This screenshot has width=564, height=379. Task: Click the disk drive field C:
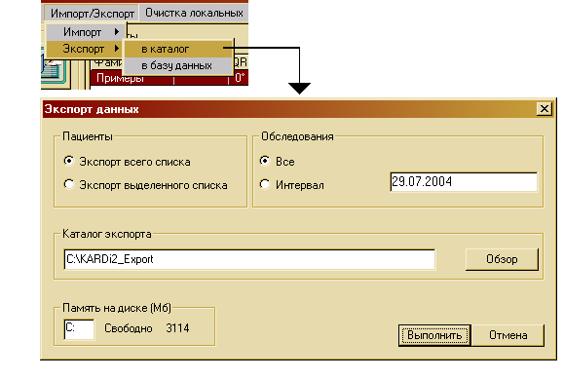point(79,329)
